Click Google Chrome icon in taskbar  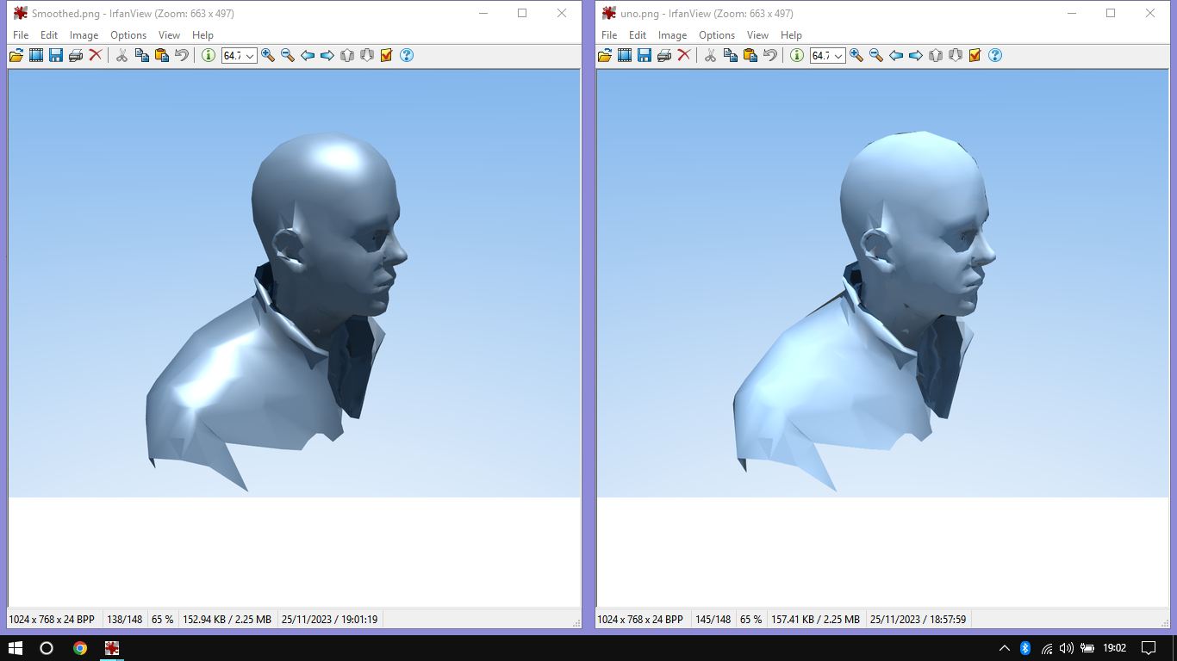point(80,648)
